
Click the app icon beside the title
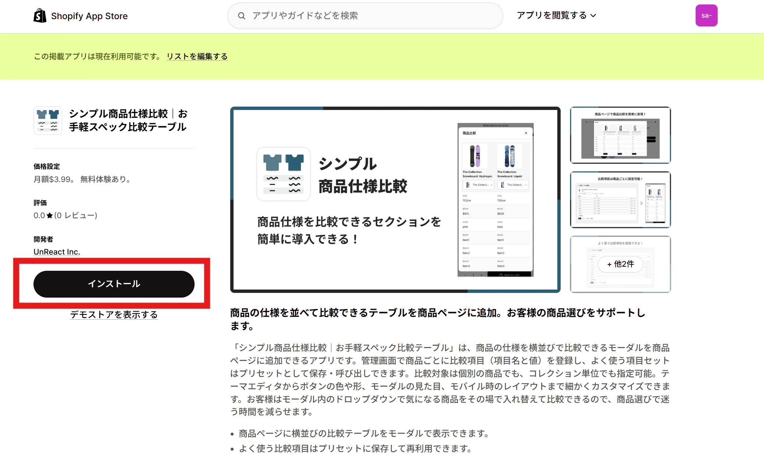(48, 121)
